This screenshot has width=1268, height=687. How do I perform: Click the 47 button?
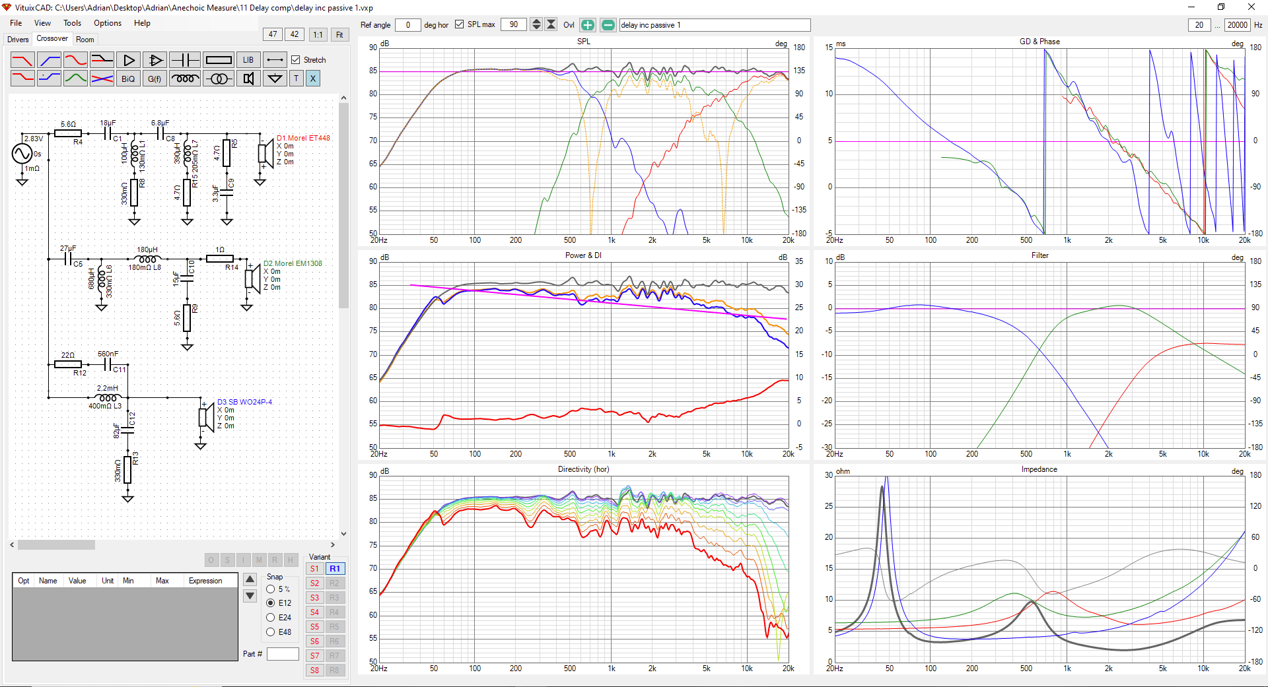(273, 34)
